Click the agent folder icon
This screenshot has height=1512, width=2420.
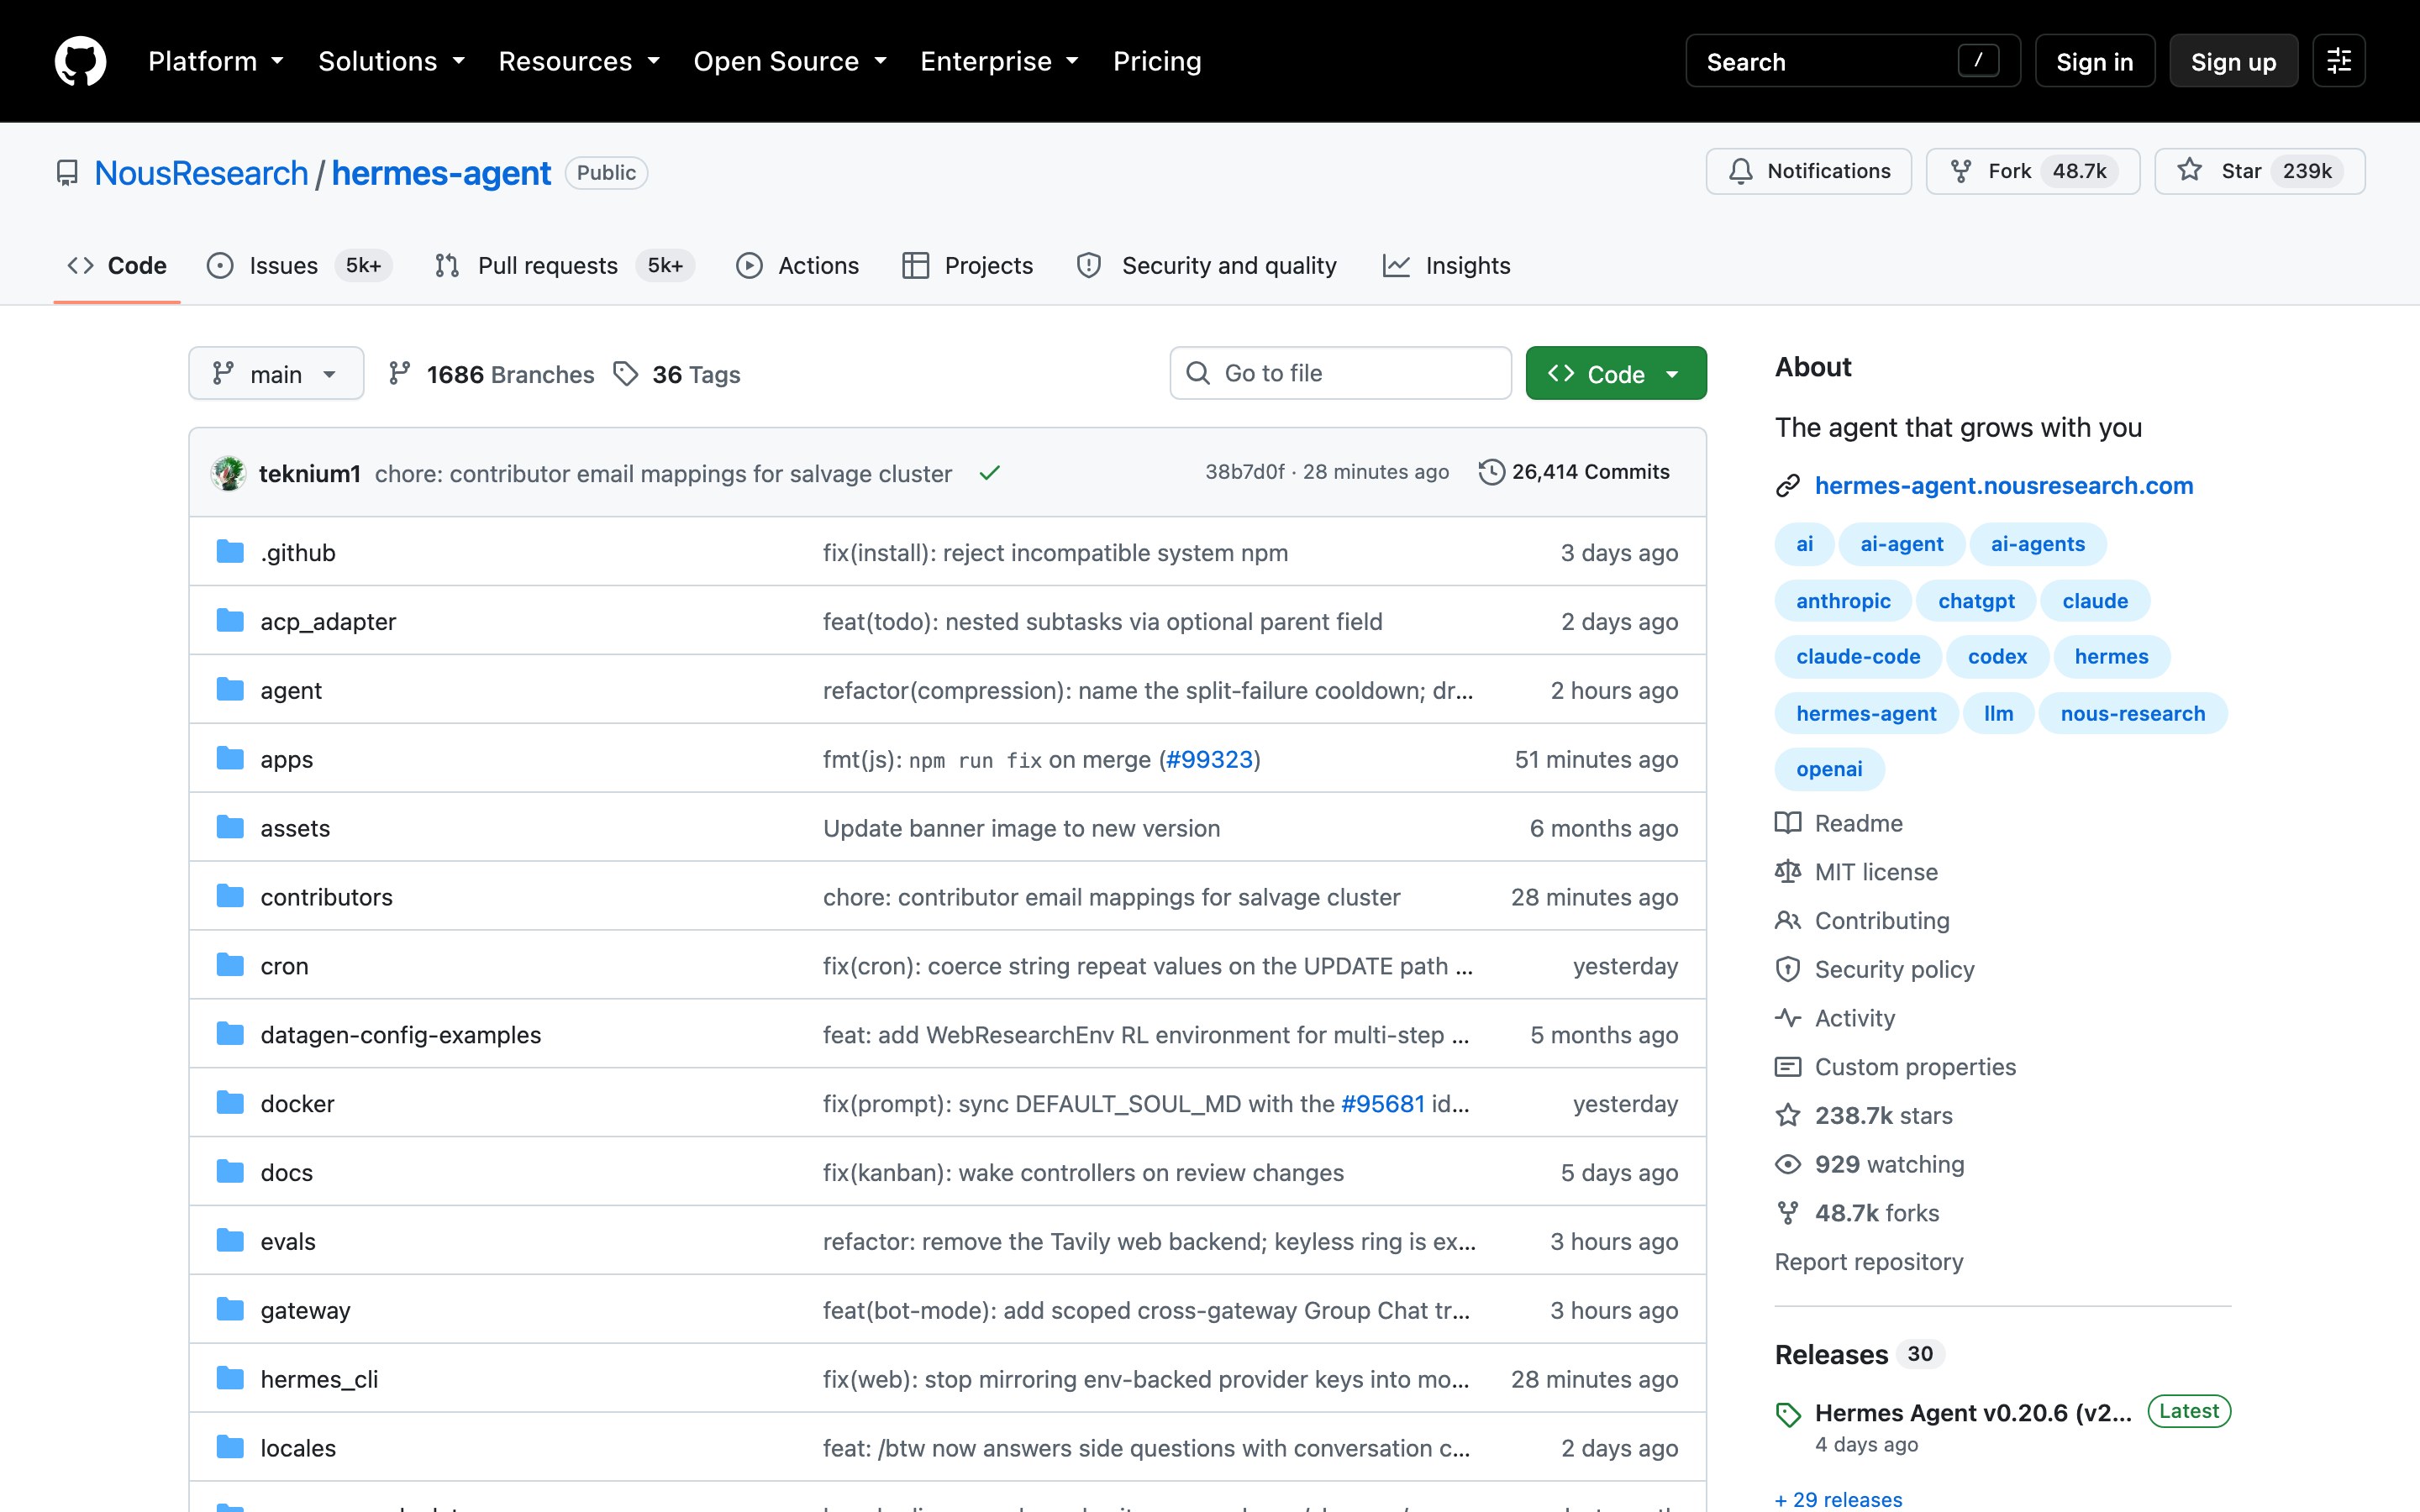pos(230,690)
